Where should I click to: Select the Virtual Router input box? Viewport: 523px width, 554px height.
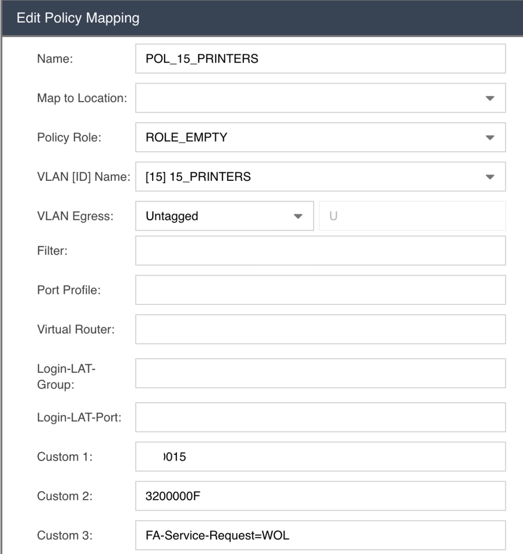[321, 329]
